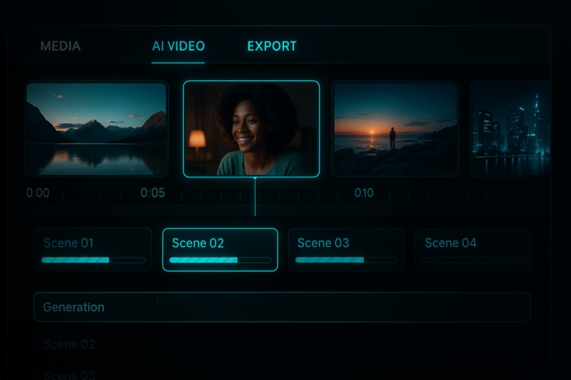Viewport: 571px width, 380px height.
Task: Click the Generation row field
Action: [x=283, y=307]
